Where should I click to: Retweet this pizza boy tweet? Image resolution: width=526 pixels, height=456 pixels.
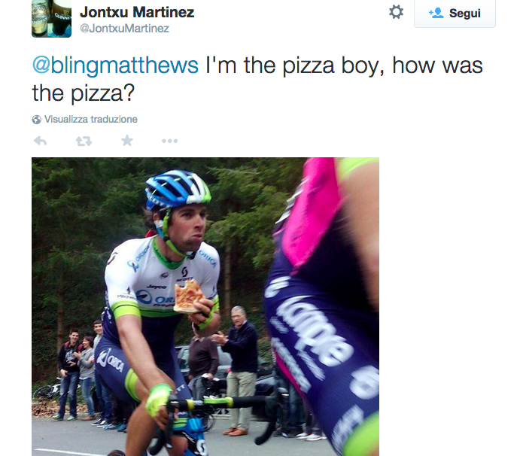(x=84, y=141)
